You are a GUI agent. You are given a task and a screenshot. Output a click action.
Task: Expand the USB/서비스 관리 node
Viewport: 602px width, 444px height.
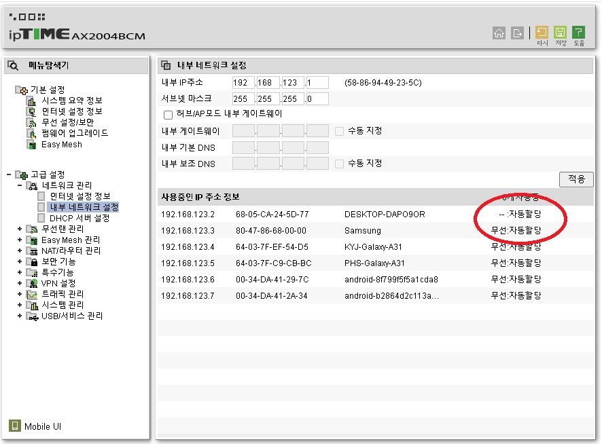click(20, 316)
